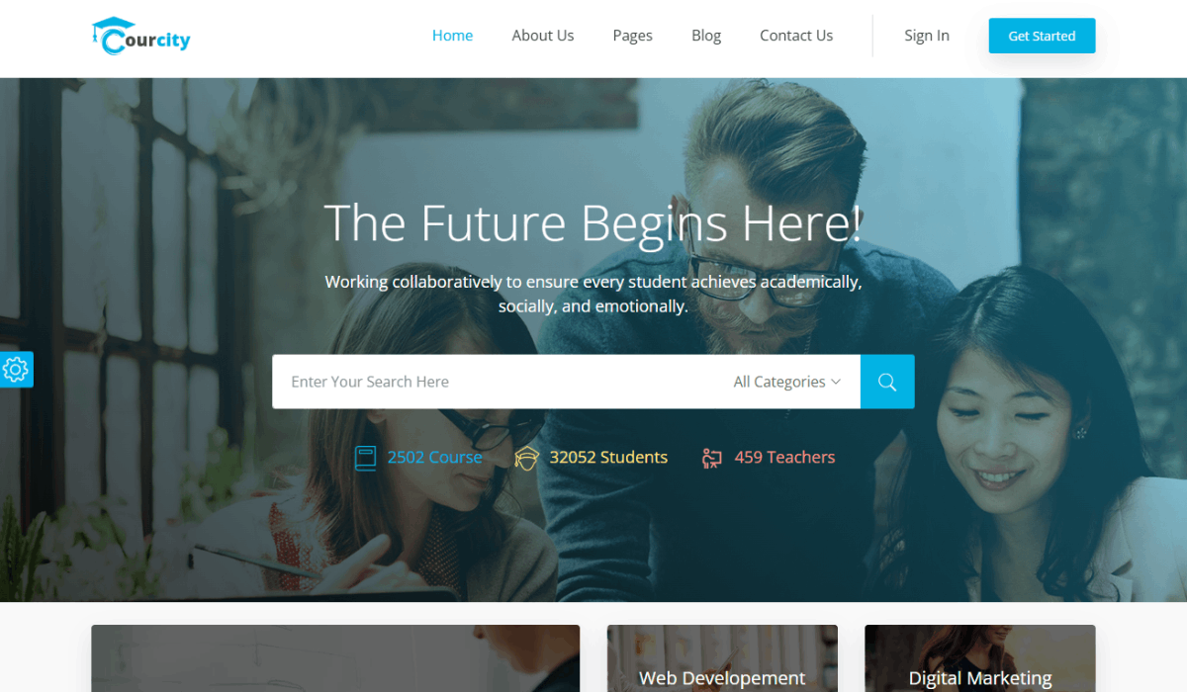Open the Pages menu
The image size is (1187, 692).
[632, 36]
